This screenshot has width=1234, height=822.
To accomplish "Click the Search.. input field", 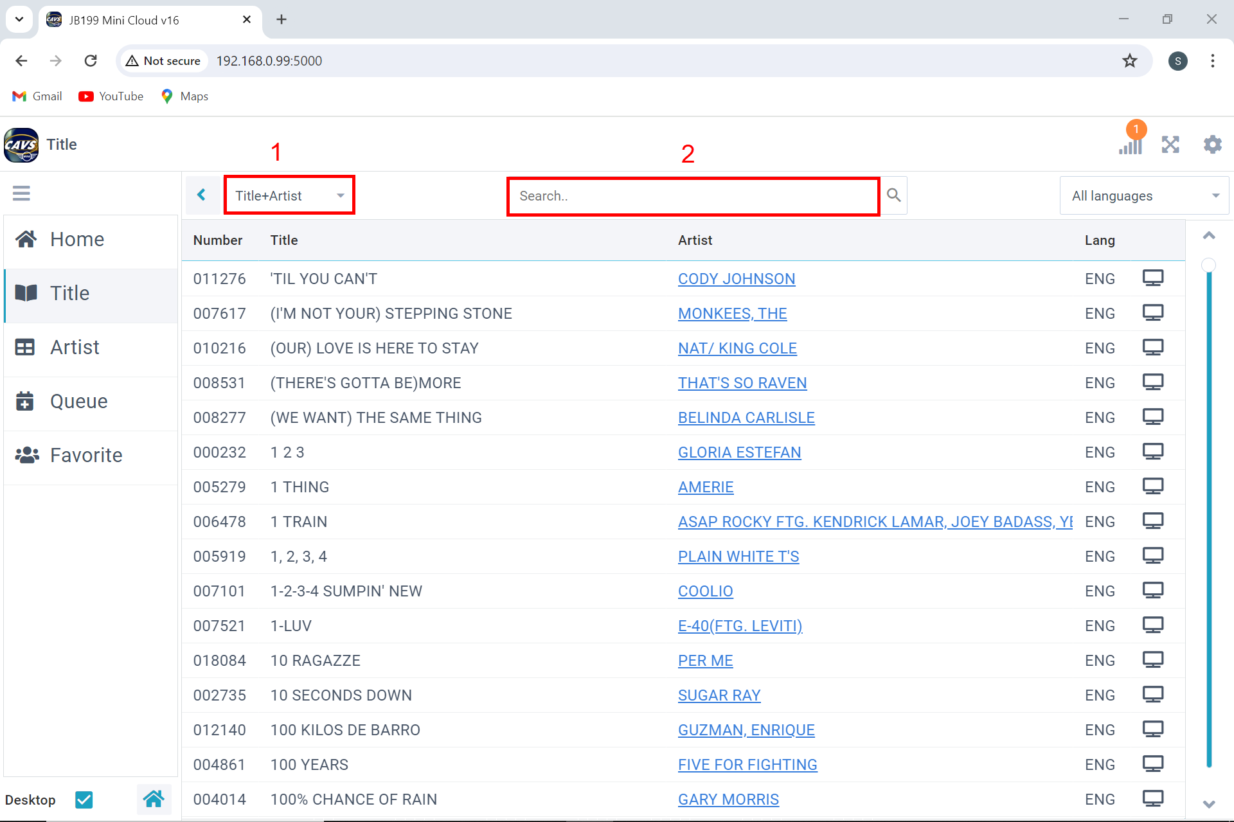I will pyautogui.click(x=693, y=196).
